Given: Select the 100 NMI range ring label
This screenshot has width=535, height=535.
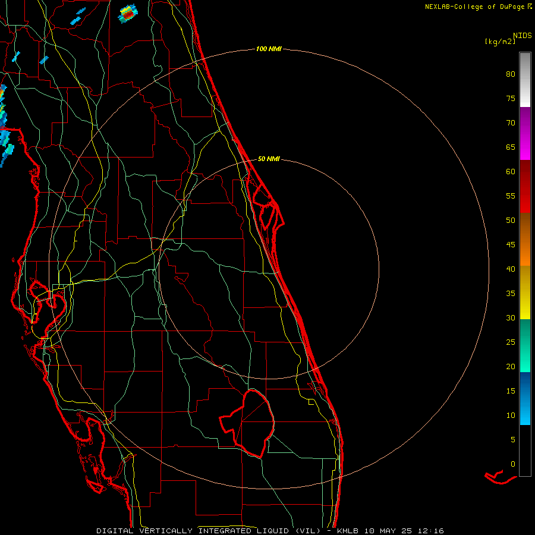Looking at the screenshot, I should [x=269, y=49].
